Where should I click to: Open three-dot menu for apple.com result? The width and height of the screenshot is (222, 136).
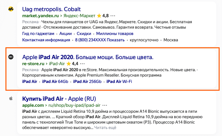[105, 105]
